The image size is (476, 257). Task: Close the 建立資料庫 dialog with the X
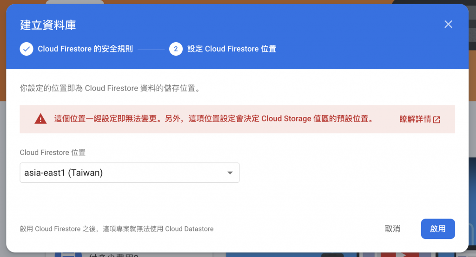coord(448,24)
